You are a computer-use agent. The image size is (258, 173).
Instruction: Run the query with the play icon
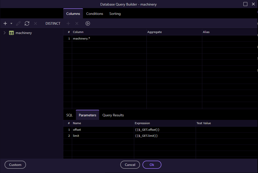click(88, 23)
